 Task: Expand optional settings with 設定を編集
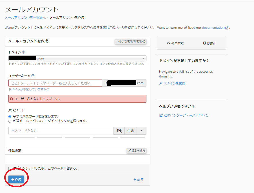click(137, 151)
